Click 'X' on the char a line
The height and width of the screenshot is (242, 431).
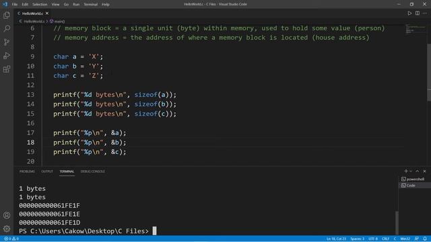coord(94,56)
